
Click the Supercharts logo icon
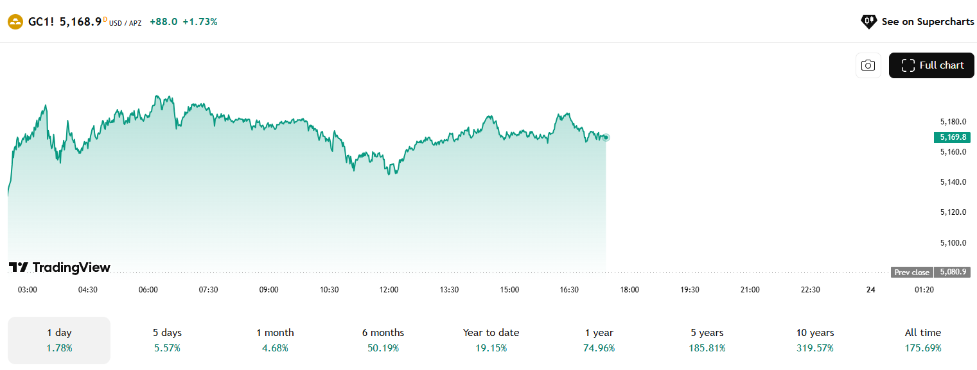868,22
